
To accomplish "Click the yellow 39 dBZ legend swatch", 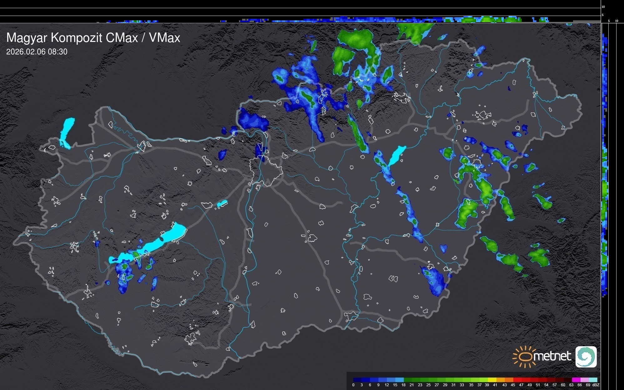I will 492,380.
